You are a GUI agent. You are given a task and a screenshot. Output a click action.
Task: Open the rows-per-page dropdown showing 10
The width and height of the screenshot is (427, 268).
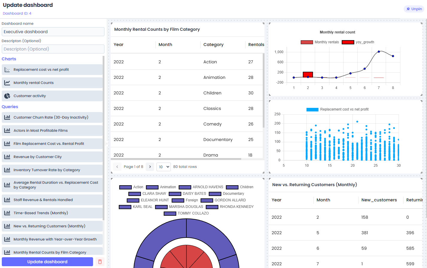[x=163, y=166]
